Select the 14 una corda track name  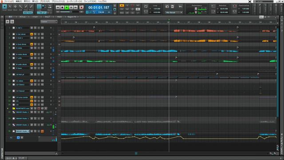click(x=22, y=97)
